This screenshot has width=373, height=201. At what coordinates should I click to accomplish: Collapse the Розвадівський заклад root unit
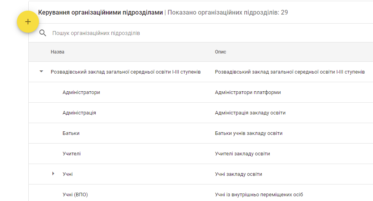(x=41, y=71)
